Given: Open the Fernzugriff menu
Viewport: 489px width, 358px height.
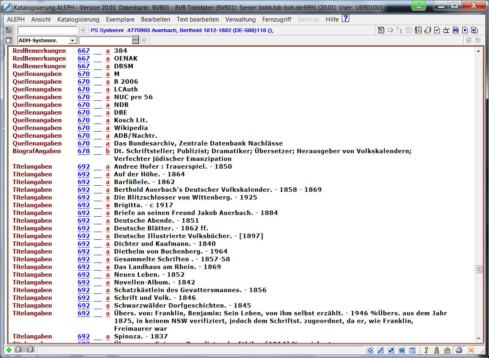Looking at the screenshot, I should click(277, 20).
